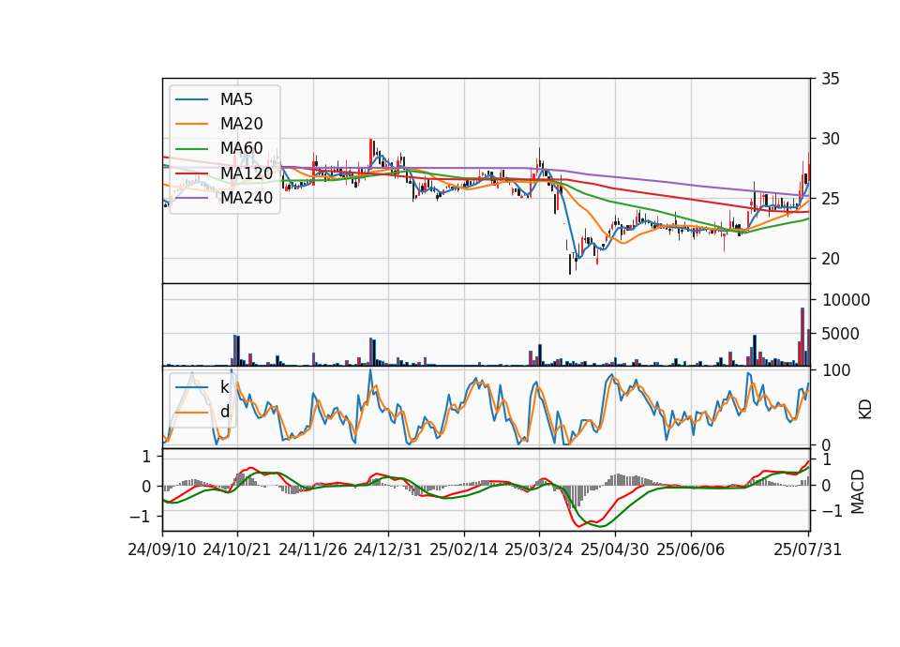The height and width of the screenshot is (647, 900).
Task: Click the 25/06/06 date axis label
Action: point(691,549)
